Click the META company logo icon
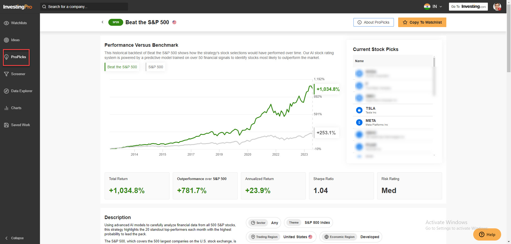 click(359, 122)
